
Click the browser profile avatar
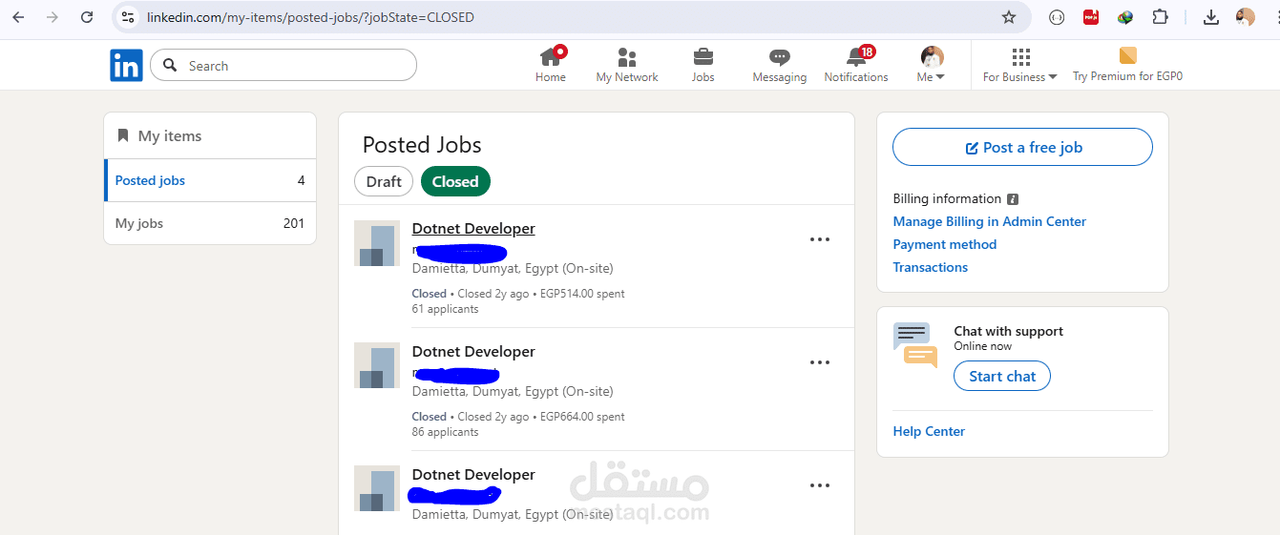[x=1245, y=17]
